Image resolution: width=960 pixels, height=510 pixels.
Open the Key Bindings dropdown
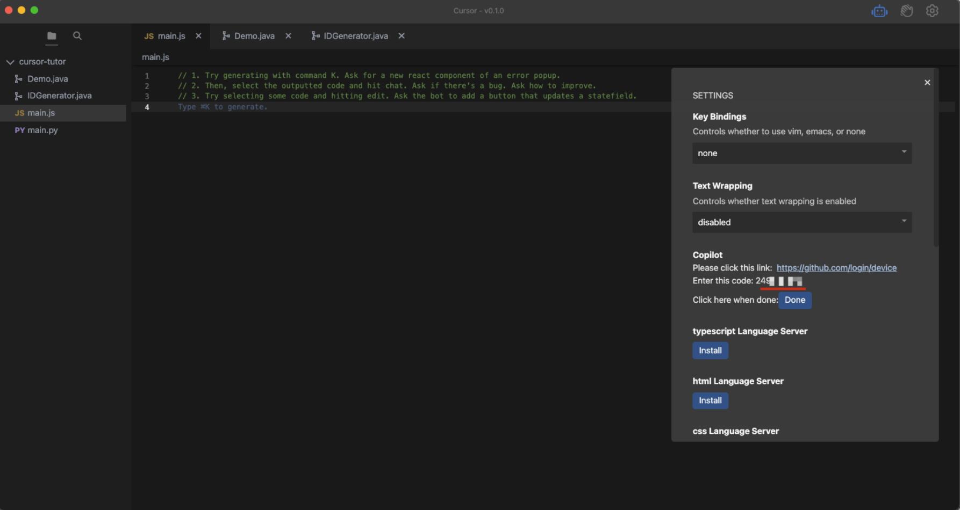click(802, 153)
